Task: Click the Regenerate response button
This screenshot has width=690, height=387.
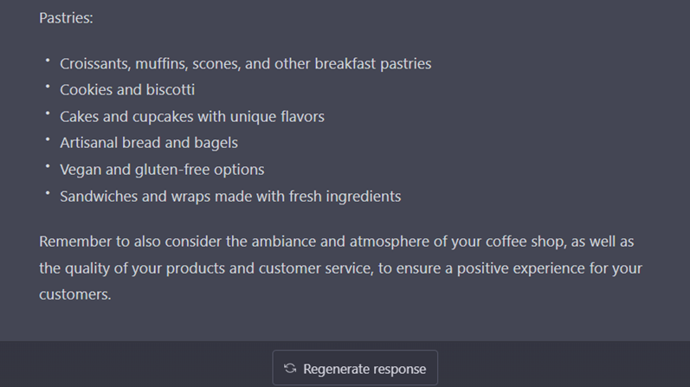Action: [355, 369]
